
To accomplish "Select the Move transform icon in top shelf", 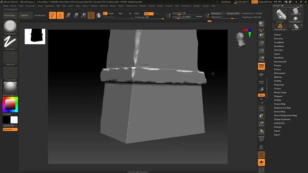I will 68,15.
